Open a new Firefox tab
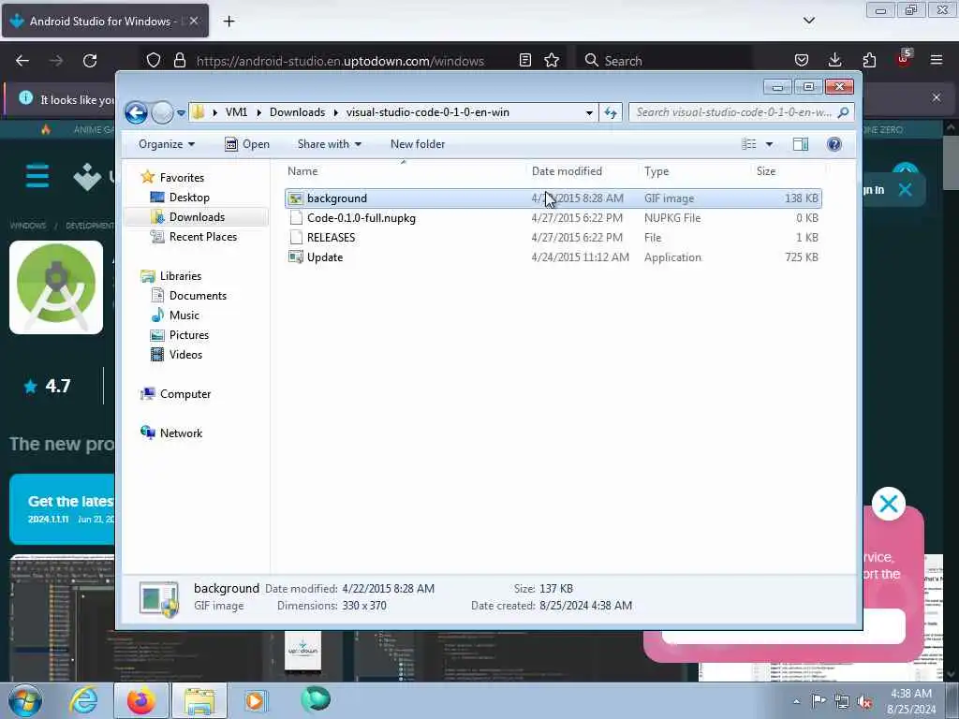 [229, 22]
